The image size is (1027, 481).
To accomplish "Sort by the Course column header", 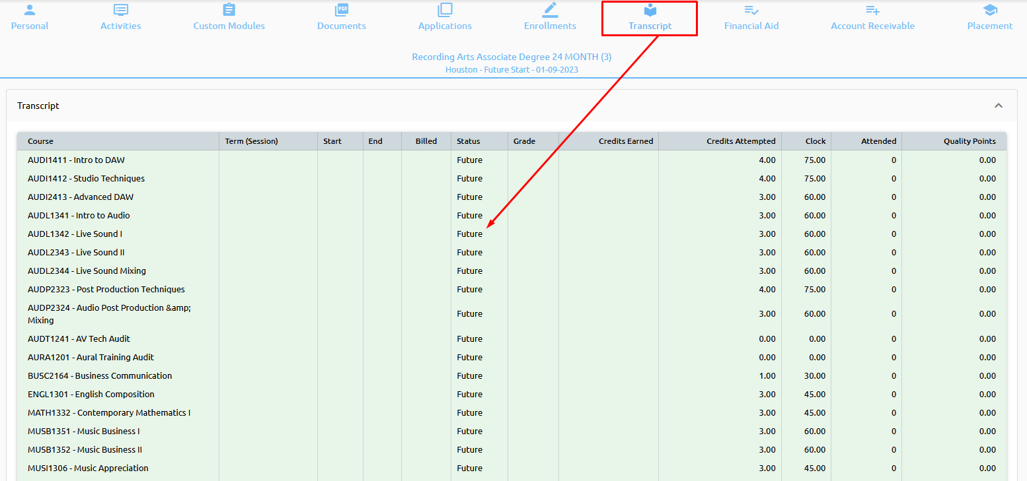I will pyautogui.click(x=40, y=141).
